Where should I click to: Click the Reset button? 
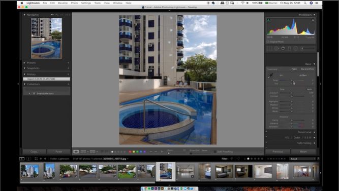(x=303, y=152)
